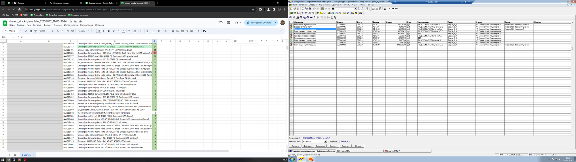Go to previous find result arrow
The width and height of the screenshot is (576, 162).
pos(261,41)
